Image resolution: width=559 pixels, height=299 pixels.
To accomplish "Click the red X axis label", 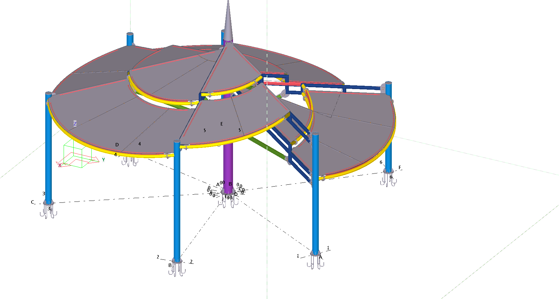I will (60, 165).
